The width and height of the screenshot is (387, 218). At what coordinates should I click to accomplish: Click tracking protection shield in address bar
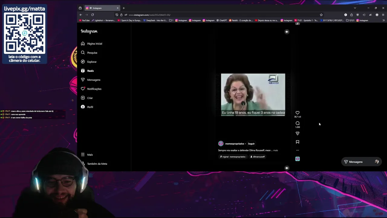point(117,15)
